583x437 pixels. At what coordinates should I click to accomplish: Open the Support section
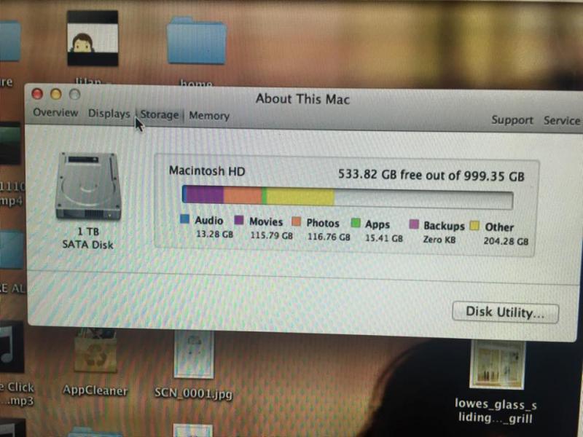pos(512,119)
